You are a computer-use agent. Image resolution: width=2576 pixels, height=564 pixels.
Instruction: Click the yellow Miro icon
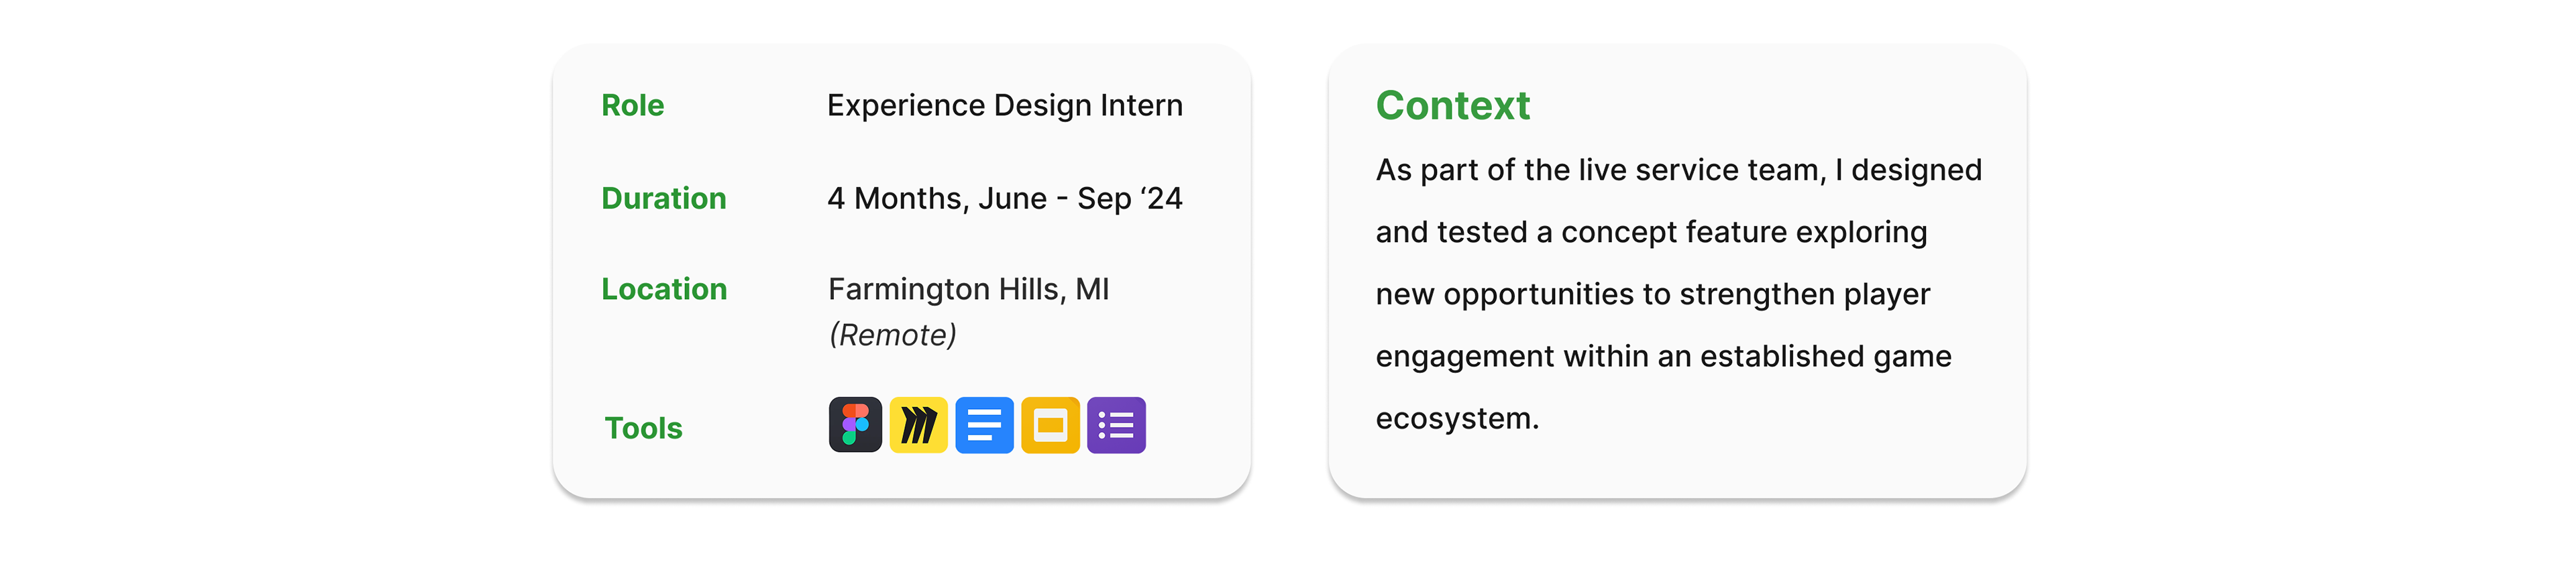[918, 425]
